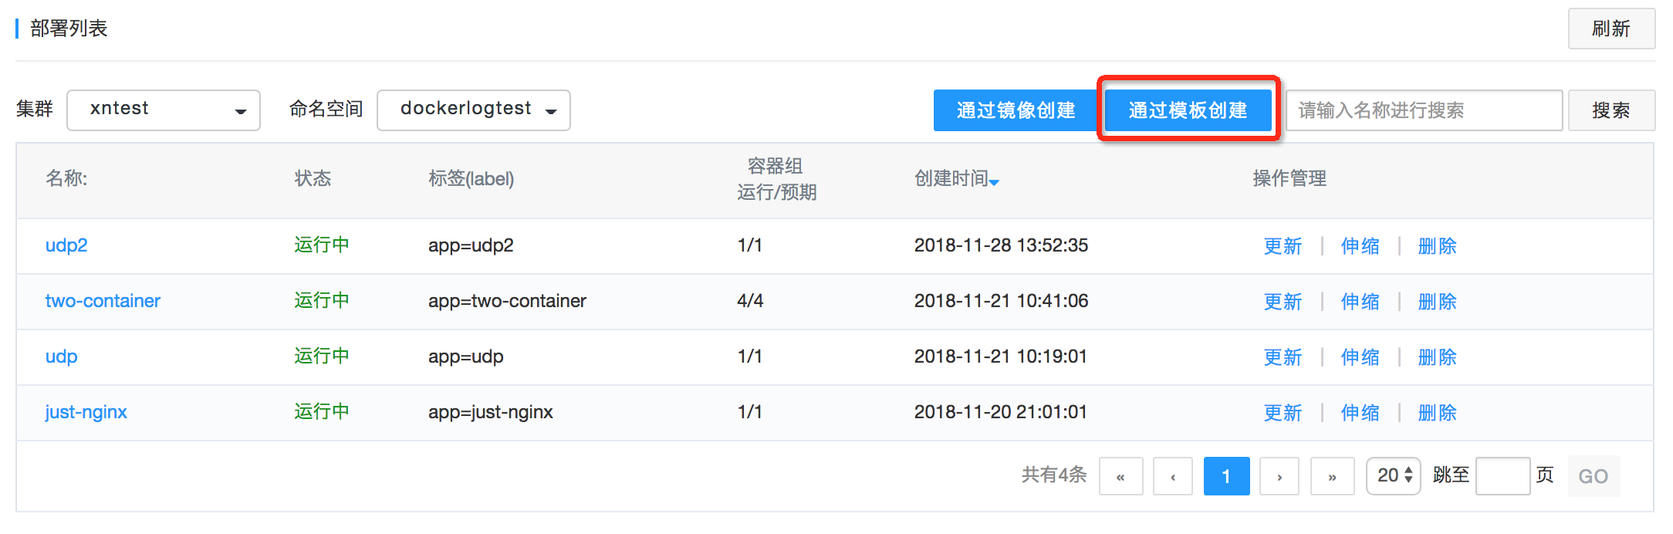
Task: Focus the name search input field
Action: click(x=1425, y=110)
